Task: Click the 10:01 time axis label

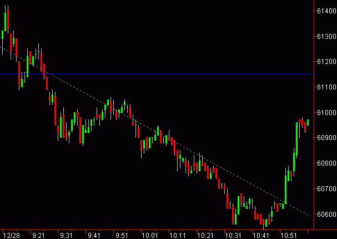Action: click(150, 236)
